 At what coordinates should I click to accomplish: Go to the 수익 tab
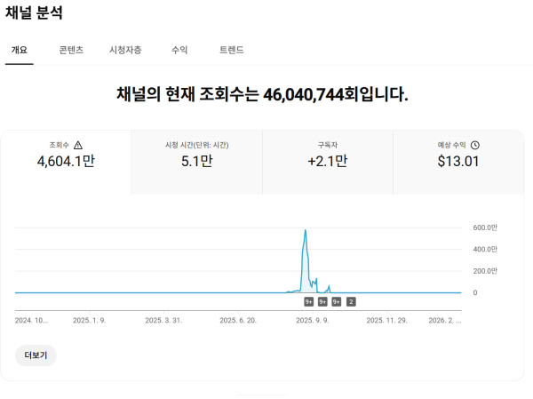[179, 51]
